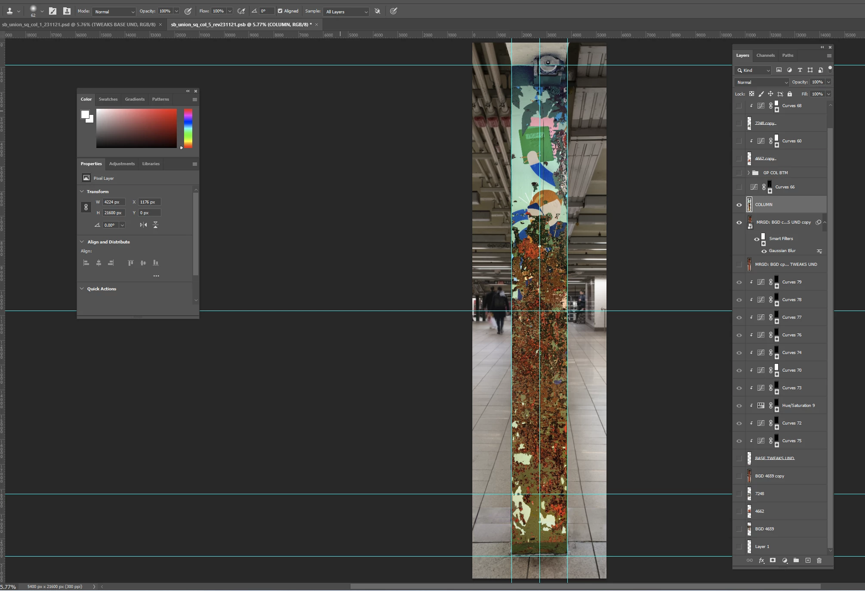The image size is (865, 591).
Task: Create new group folder icon in Layers
Action: point(796,560)
